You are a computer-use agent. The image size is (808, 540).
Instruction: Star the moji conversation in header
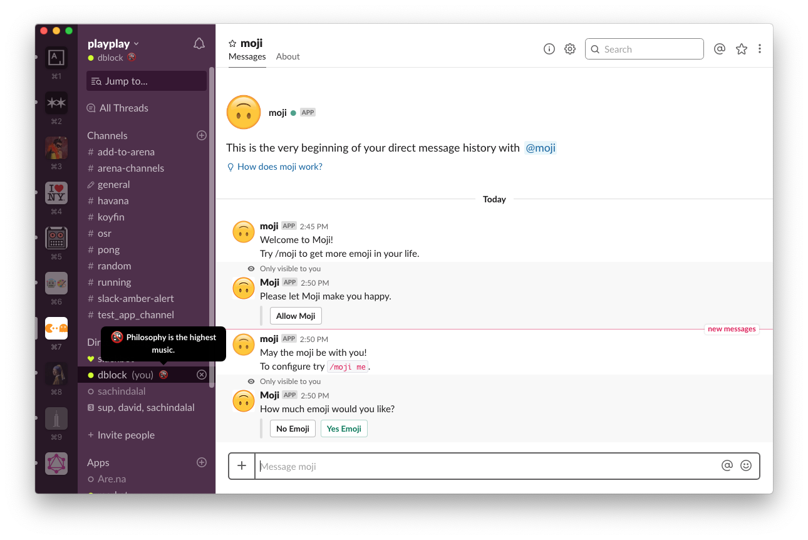pos(232,43)
